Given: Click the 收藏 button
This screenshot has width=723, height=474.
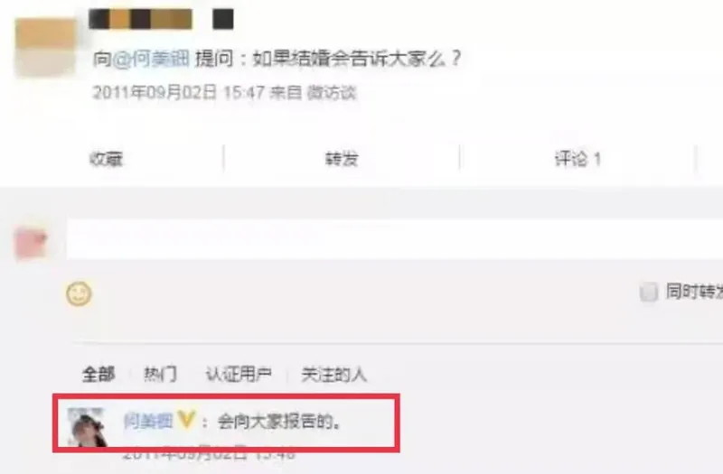Looking at the screenshot, I should (106, 159).
